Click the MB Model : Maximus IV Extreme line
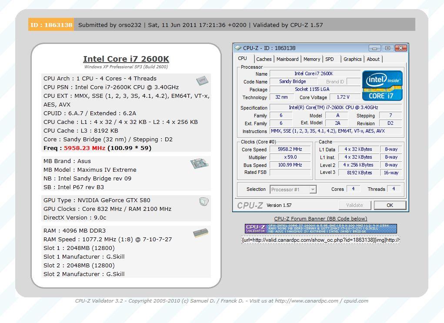 90,170
